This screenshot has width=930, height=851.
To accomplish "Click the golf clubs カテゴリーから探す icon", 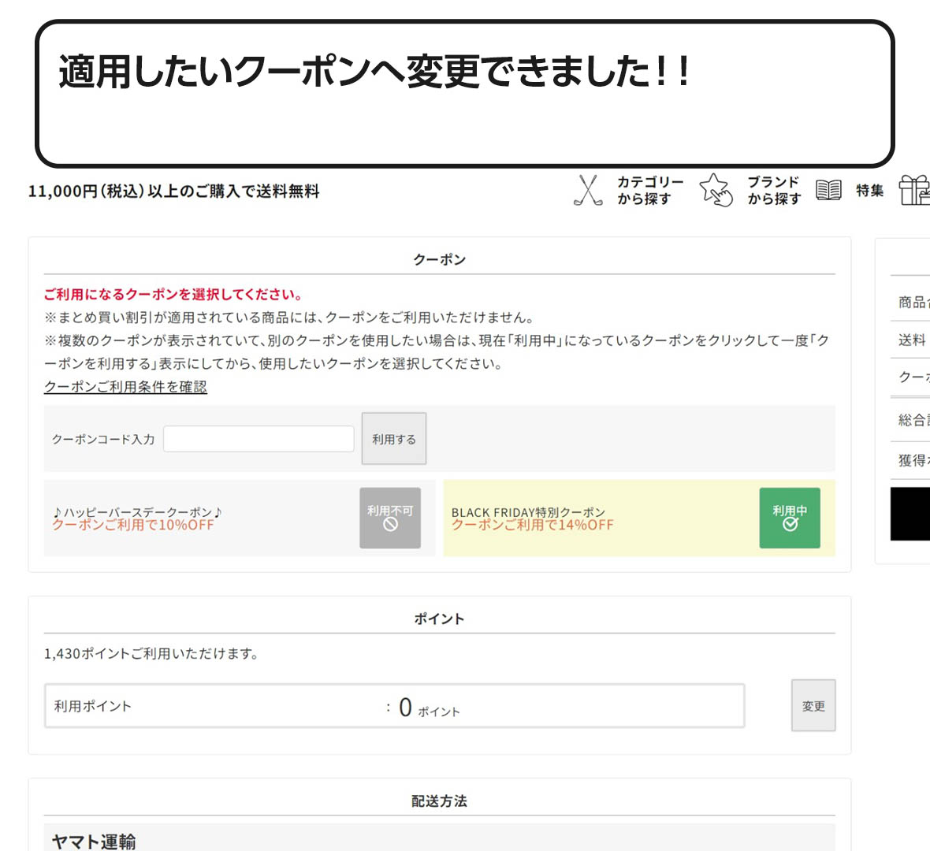I will pos(587,189).
